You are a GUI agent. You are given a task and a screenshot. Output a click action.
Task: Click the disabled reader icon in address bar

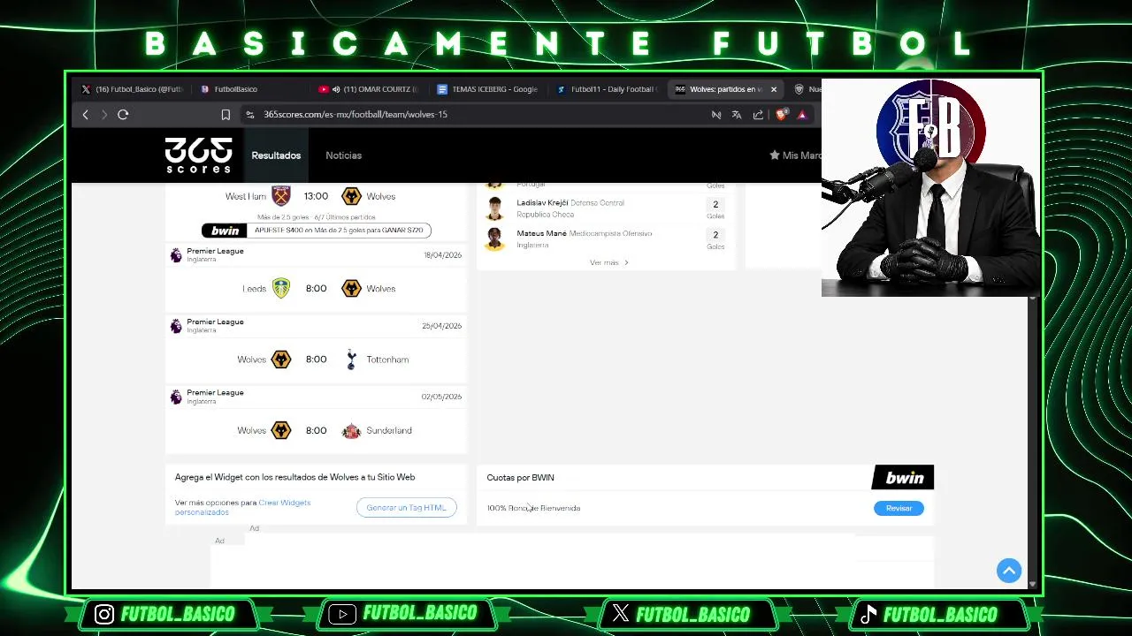pyautogui.click(x=716, y=114)
